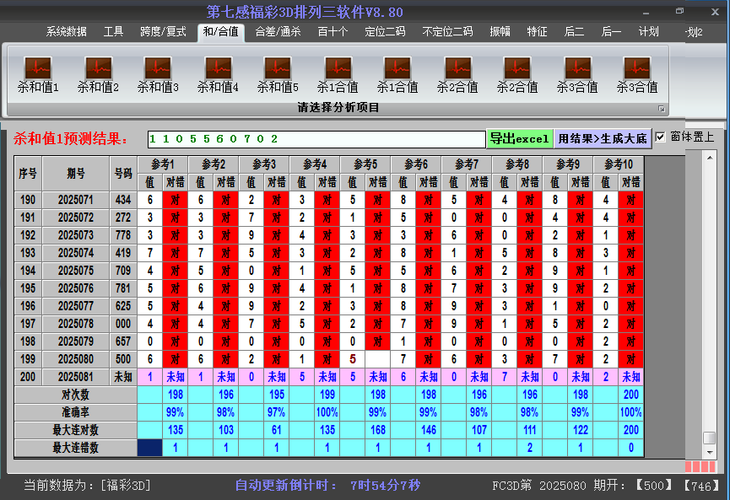Select the row for period 2025076
This screenshot has height=500, width=730.
tap(329, 288)
